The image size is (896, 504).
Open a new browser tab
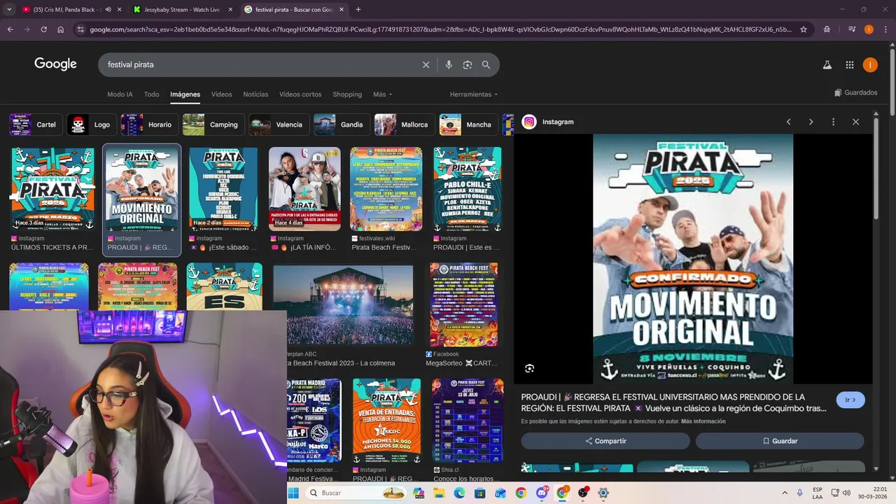coord(358,10)
